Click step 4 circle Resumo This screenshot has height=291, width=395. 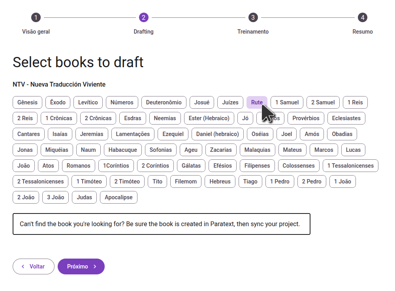point(363,17)
